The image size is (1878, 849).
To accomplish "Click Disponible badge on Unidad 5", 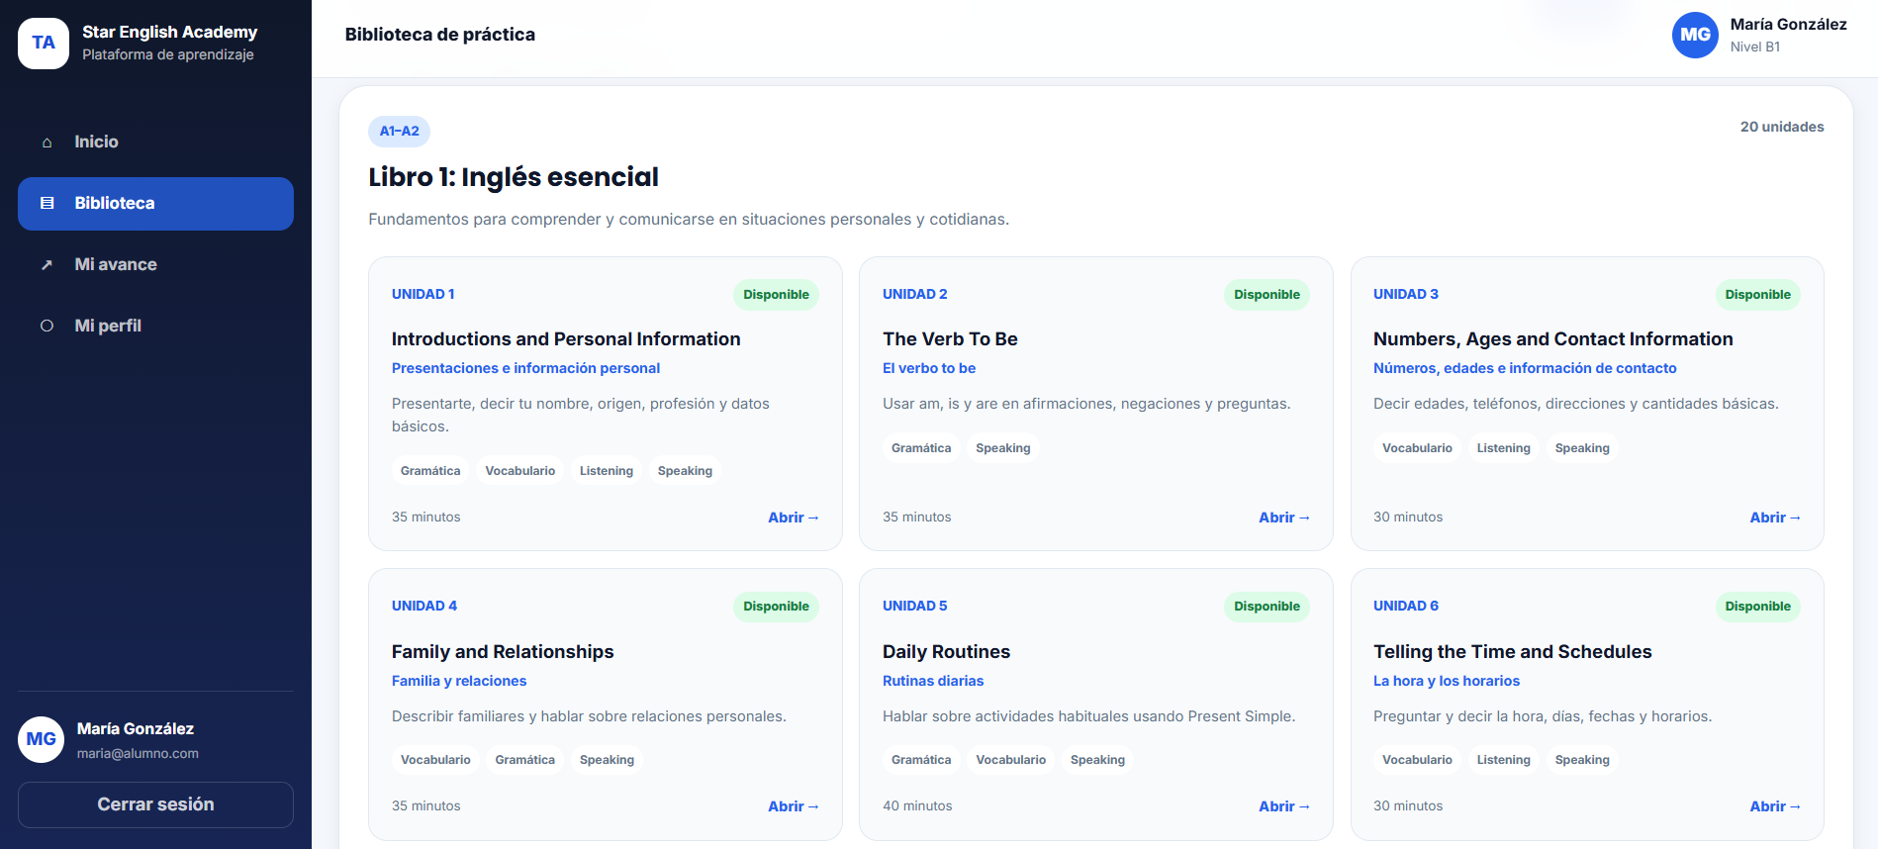I will tap(1267, 607).
